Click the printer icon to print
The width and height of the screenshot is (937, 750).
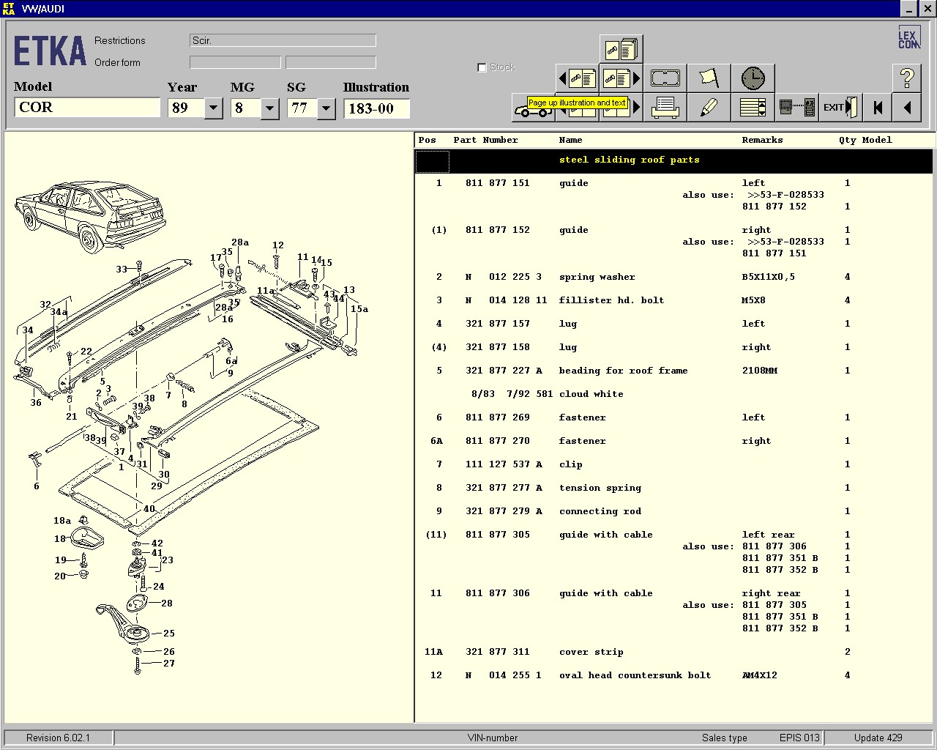(x=665, y=108)
